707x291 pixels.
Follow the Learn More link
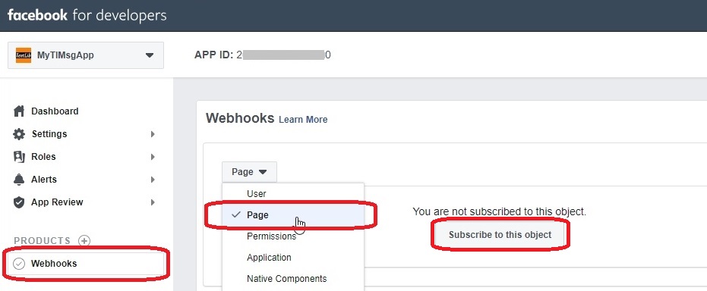coord(303,120)
